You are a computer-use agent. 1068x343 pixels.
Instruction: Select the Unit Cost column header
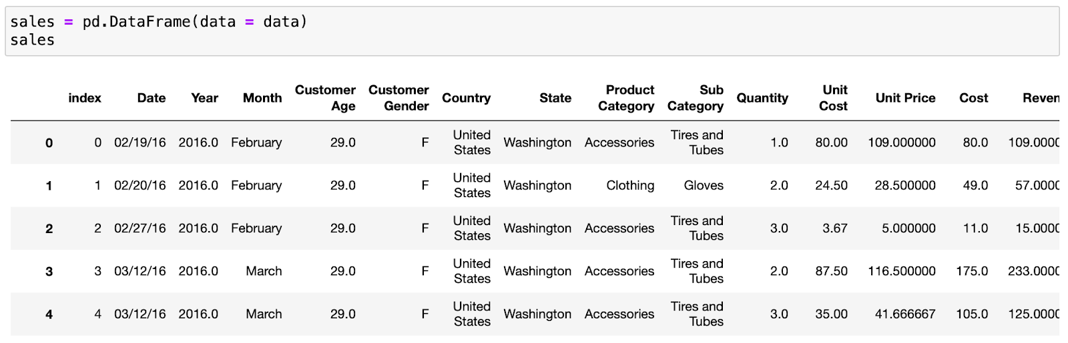point(834,98)
